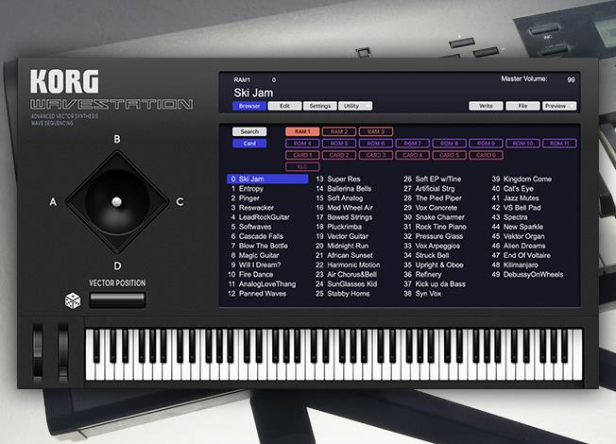Select preset 4 LeadRockGuitar

click(x=260, y=217)
